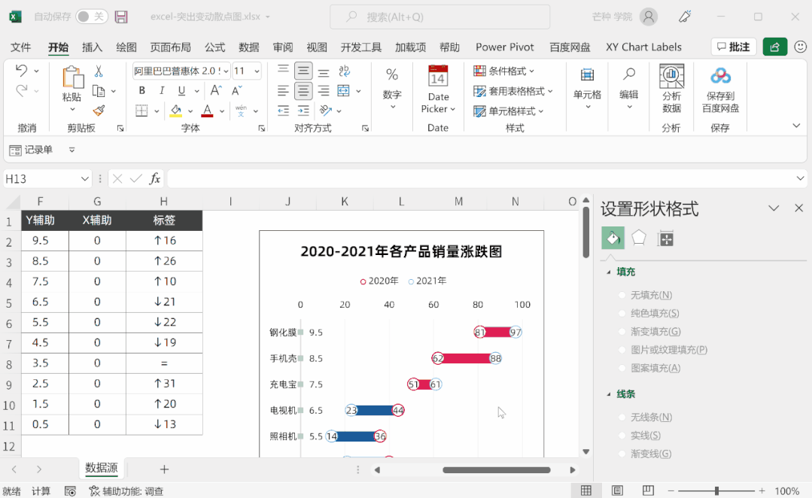This screenshot has height=498, width=812.
Task: Toggle the AutoSave switch
Action: coord(91,17)
